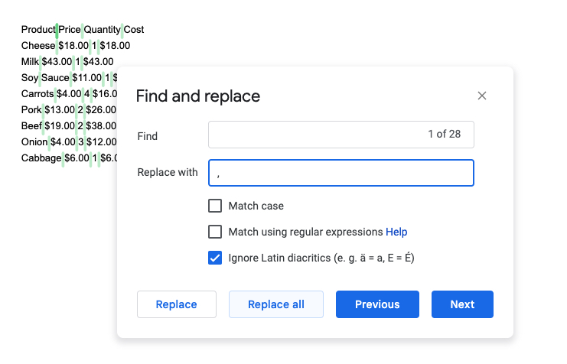Click the word Soy in the document
The width and height of the screenshot is (567, 364).
[29, 78]
